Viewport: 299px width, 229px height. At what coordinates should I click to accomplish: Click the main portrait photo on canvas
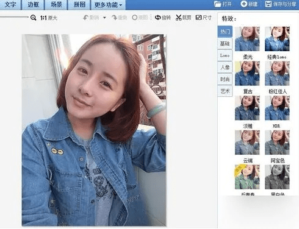pyautogui.click(x=94, y=130)
